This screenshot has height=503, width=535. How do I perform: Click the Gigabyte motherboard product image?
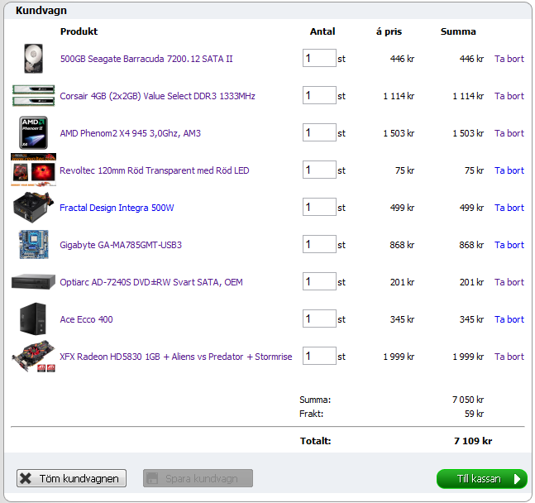33,245
